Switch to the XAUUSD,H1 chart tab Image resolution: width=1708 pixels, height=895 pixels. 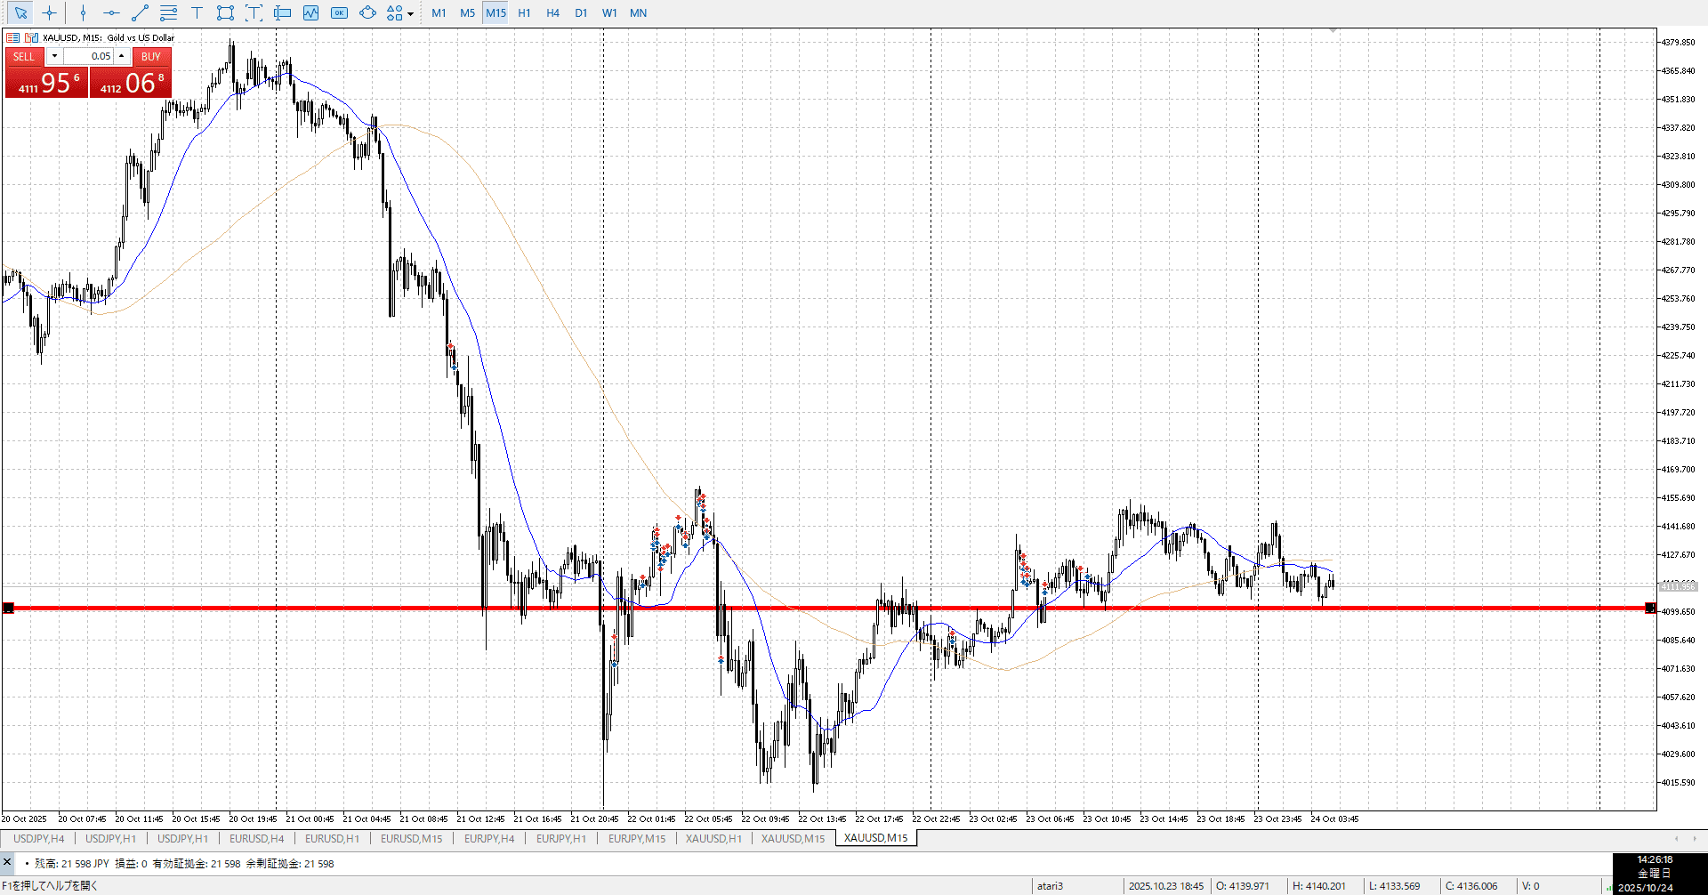[713, 838]
